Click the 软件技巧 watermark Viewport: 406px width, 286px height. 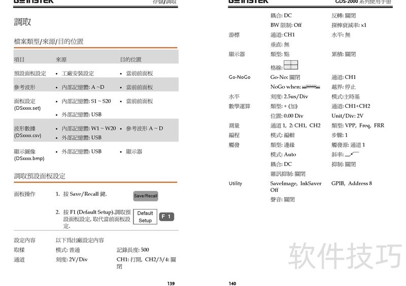pyautogui.click(x=345, y=257)
